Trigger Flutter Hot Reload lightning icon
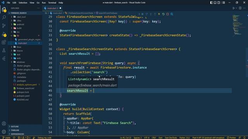The image size is (248, 139). 159,14
